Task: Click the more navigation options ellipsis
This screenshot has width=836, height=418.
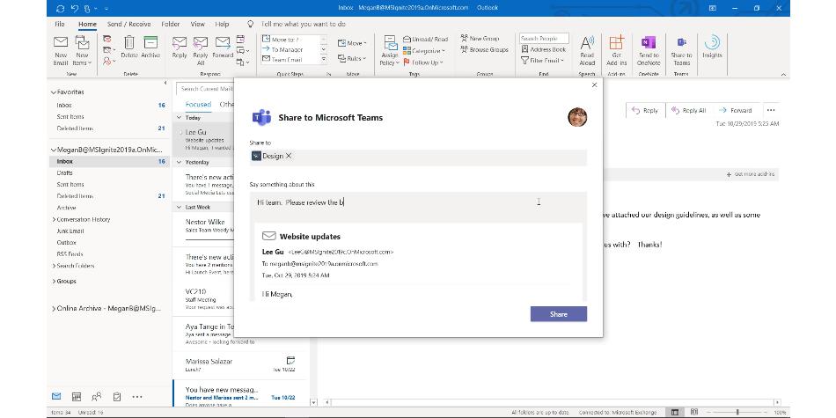Action: tap(137, 396)
